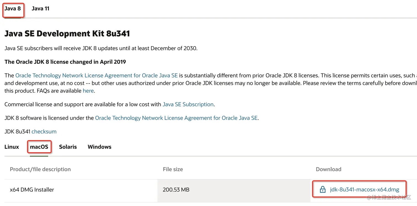
Task: Show the Windows platform downloads tab
Action: [x=100, y=147]
